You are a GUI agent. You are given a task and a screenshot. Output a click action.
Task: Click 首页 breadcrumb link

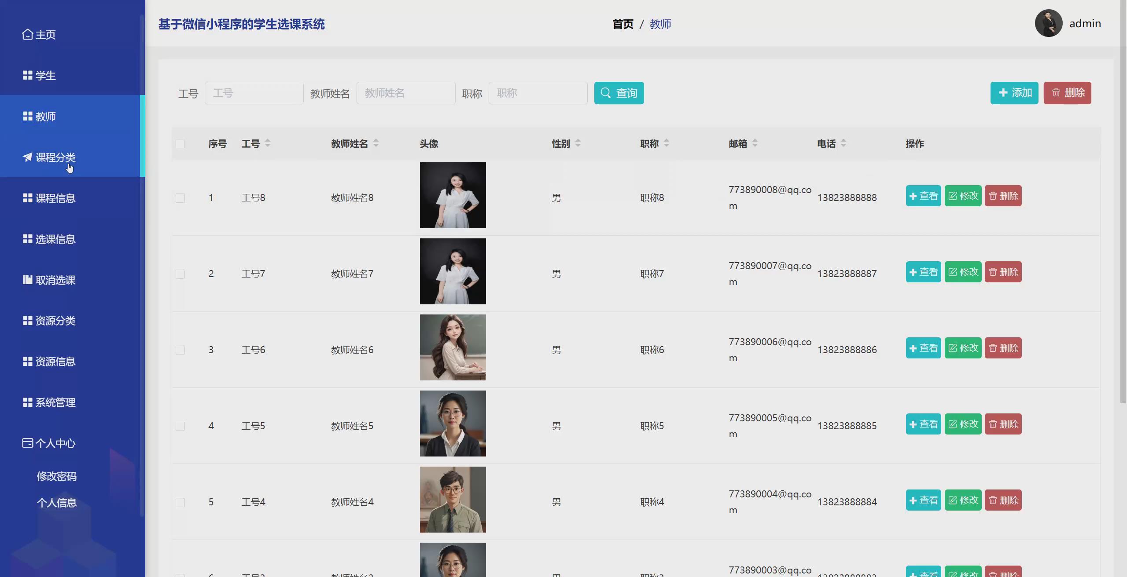623,24
